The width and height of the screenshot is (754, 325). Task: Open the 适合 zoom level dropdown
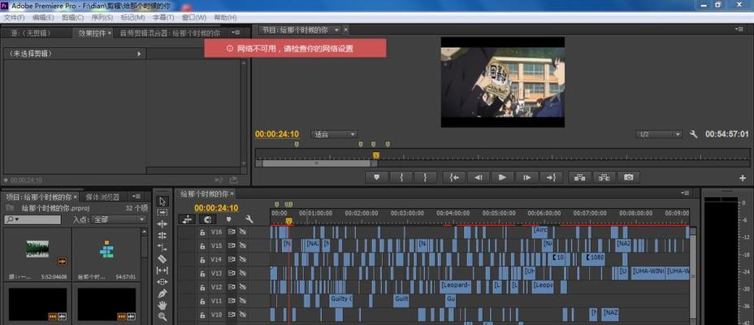334,135
